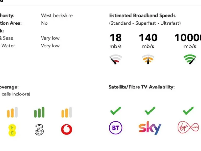Click the Estimated Broadband Speeds heading
Screen dimensions: 201x151
142,15
